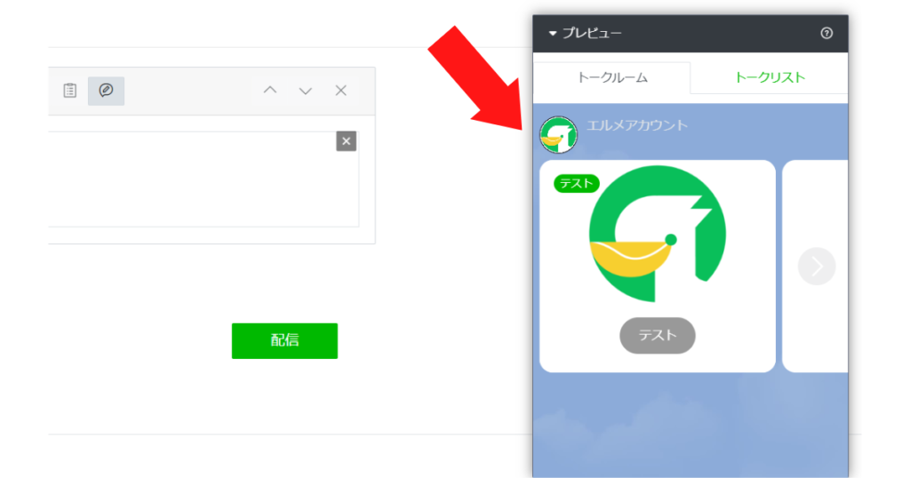Click the green 配信 button
Screen dimensions: 910x478
pos(284,340)
